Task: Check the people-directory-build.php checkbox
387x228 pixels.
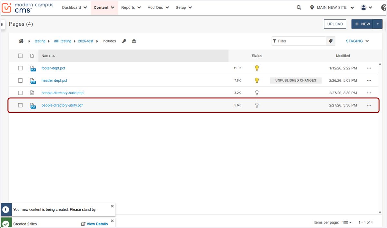Action: tap(20, 93)
